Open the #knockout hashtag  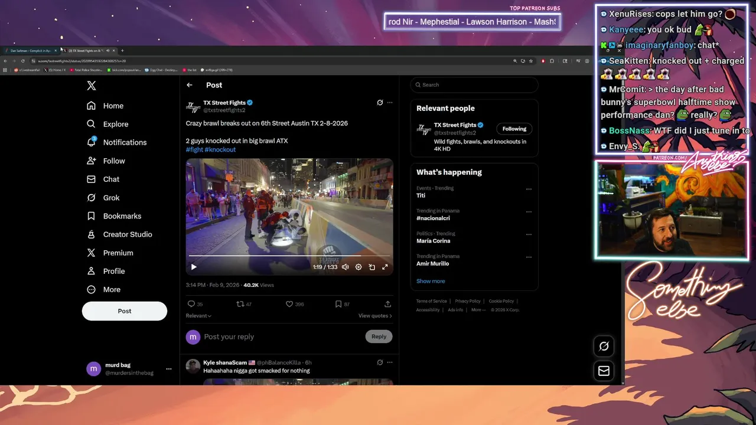pos(220,149)
